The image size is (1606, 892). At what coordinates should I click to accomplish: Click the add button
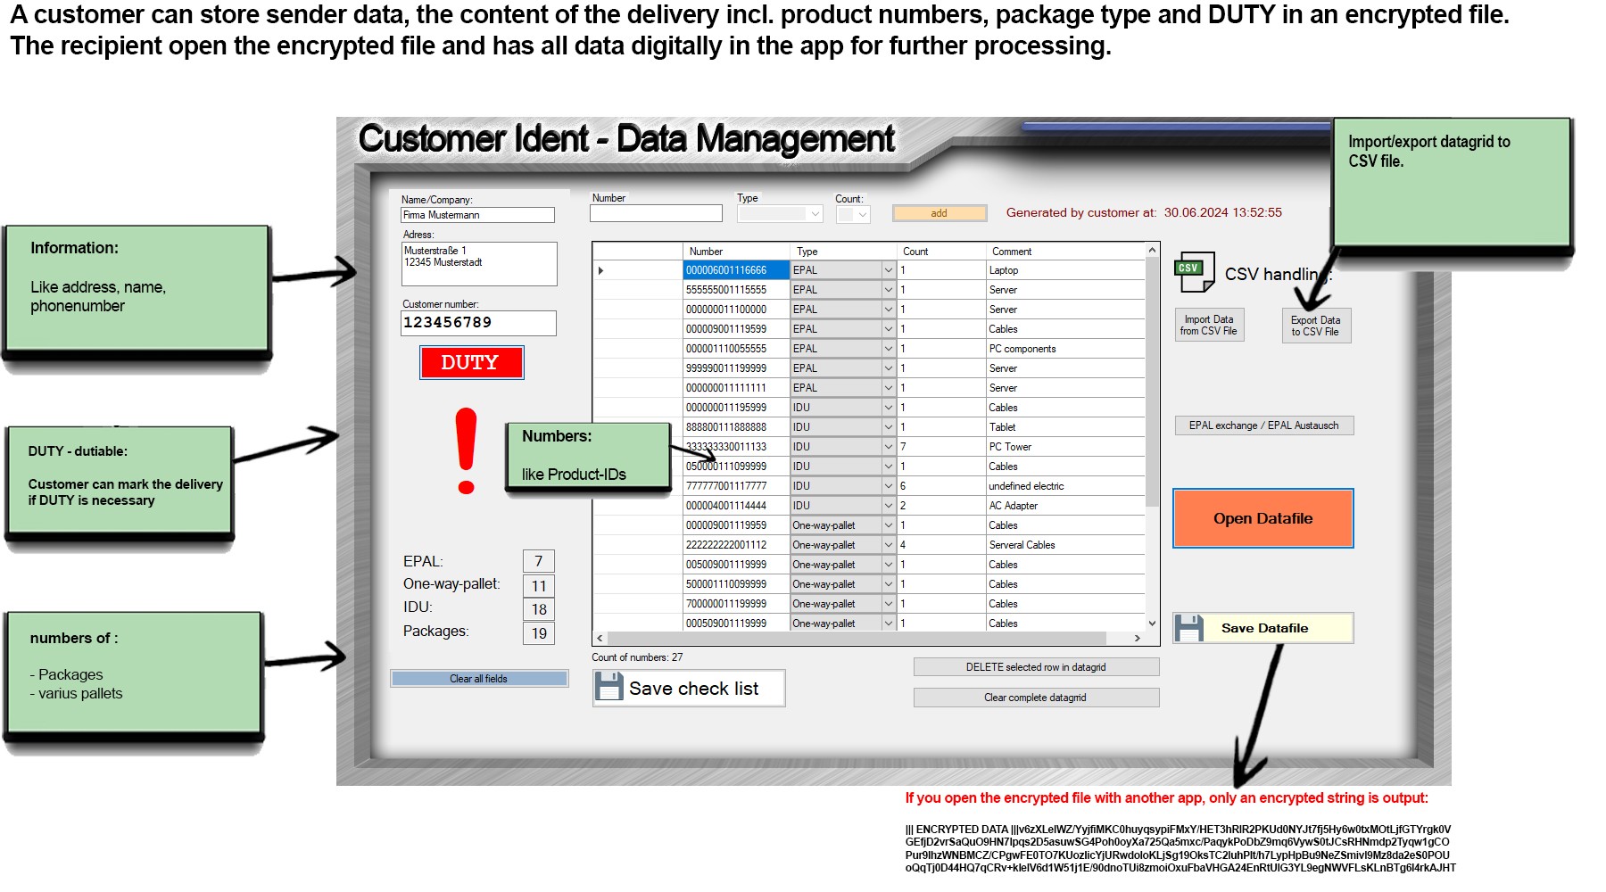point(939,213)
